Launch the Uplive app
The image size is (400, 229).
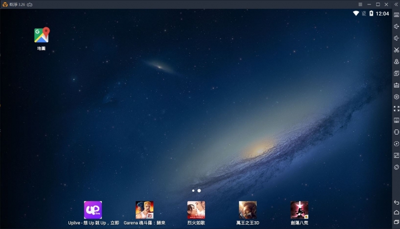tap(93, 210)
